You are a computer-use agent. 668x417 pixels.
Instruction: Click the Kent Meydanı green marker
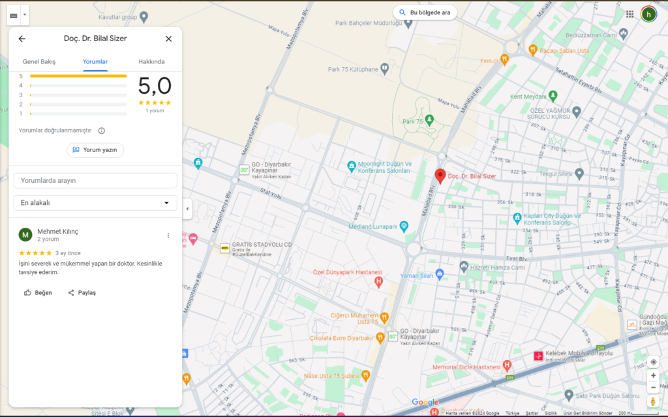[553, 95]
